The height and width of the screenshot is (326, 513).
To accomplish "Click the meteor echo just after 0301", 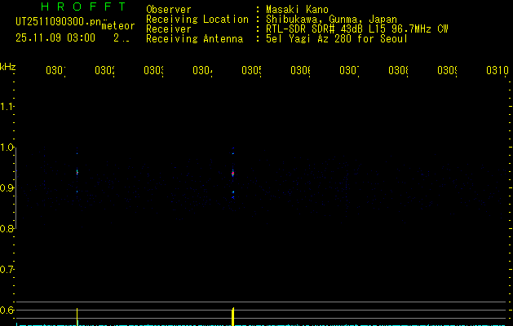I will click(77, 172).
